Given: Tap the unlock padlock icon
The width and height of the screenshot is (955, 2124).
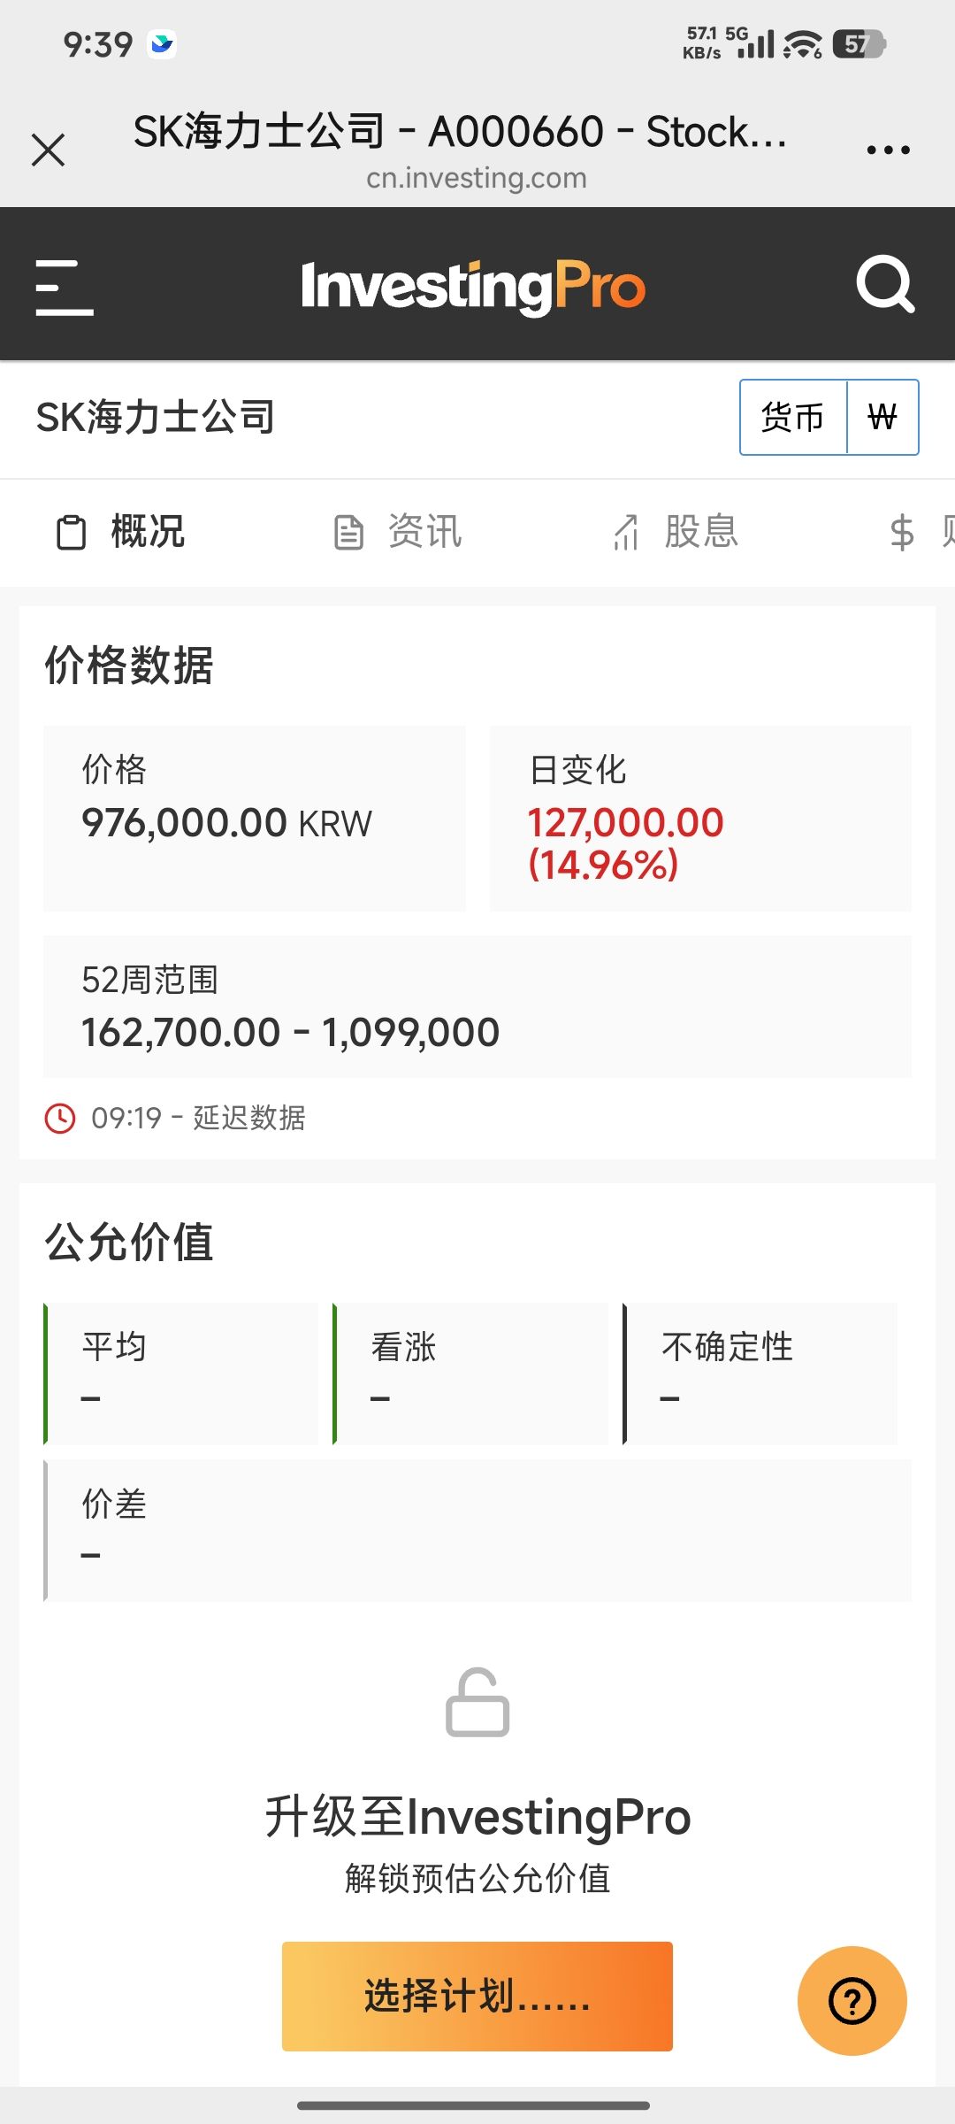Looking at the screenshot, I should click(477, 1703).
